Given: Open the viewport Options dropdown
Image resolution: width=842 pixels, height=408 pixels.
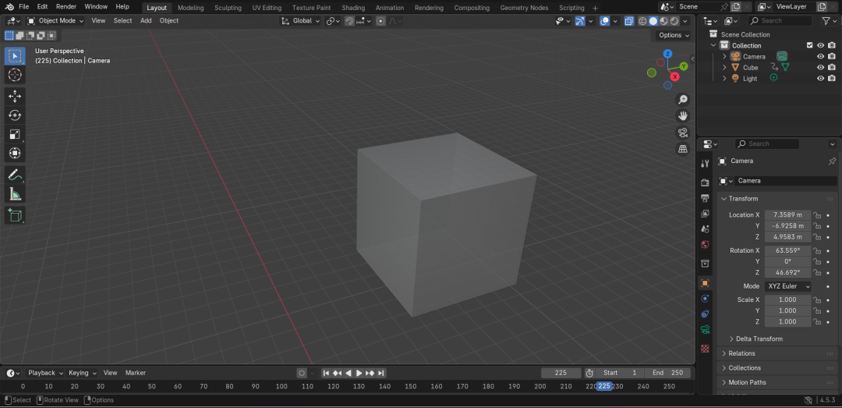Looking at the screenshot, I should 674,35.
